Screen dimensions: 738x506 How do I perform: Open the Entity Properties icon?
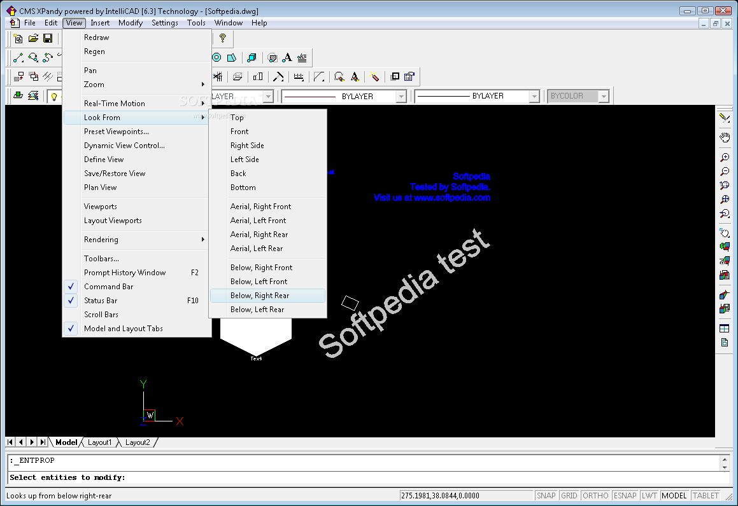click(409, 76)
